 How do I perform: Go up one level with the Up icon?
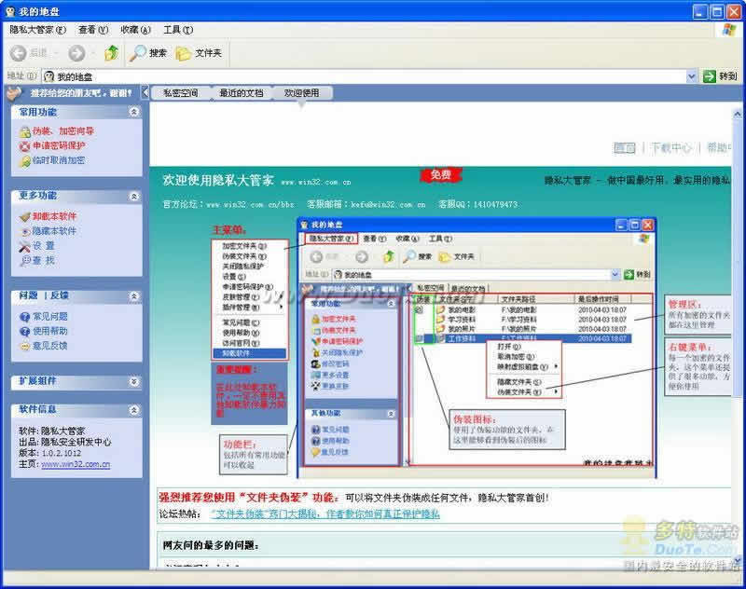(x=111, y=53)
